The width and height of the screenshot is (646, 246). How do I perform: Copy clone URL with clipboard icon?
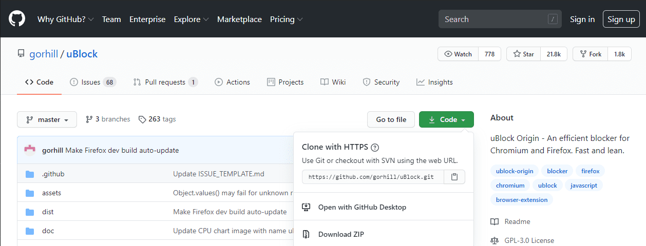click(x=454, y=177)
